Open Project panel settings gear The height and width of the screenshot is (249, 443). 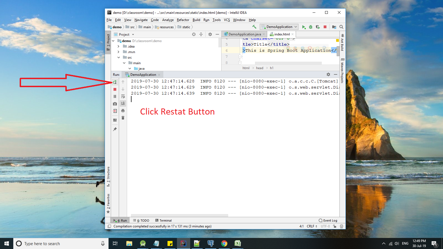pyautogui.click(x=210, y=34)
